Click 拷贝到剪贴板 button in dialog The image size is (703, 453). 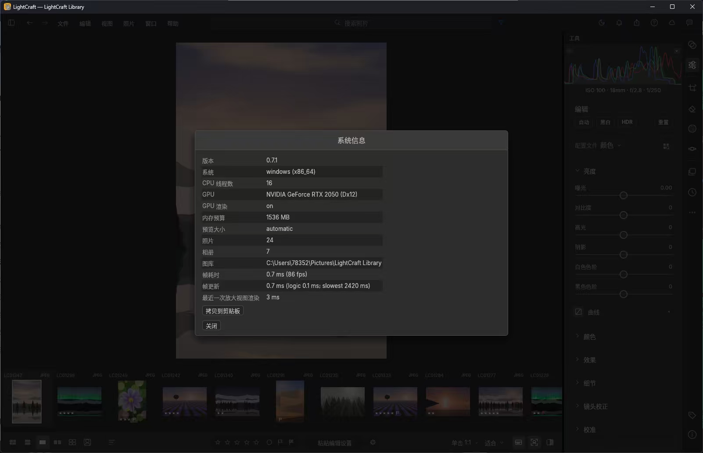tap(223, 311)
